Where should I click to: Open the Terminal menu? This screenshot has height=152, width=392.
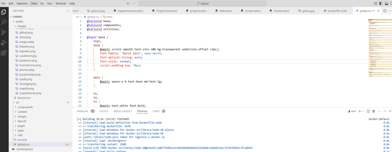click(60, 3)
